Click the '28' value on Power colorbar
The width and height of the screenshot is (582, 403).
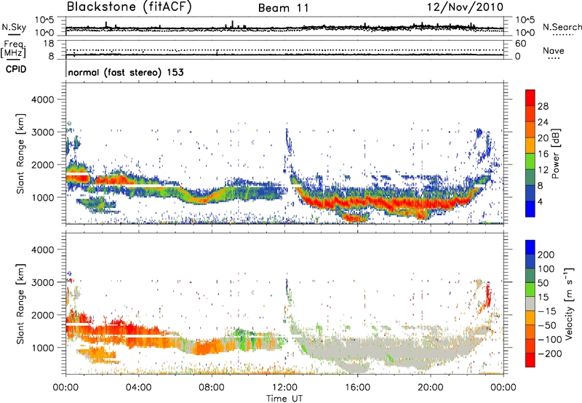click(543, 106)
